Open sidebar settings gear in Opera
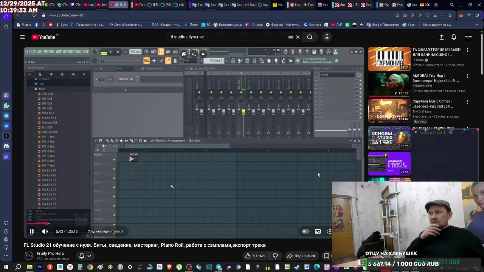 6,240
